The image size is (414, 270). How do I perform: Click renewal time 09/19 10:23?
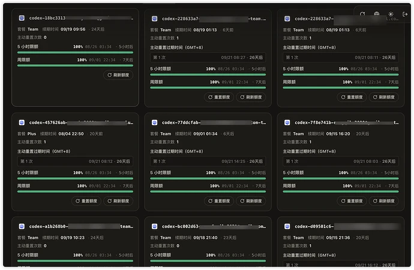[73, 238]
